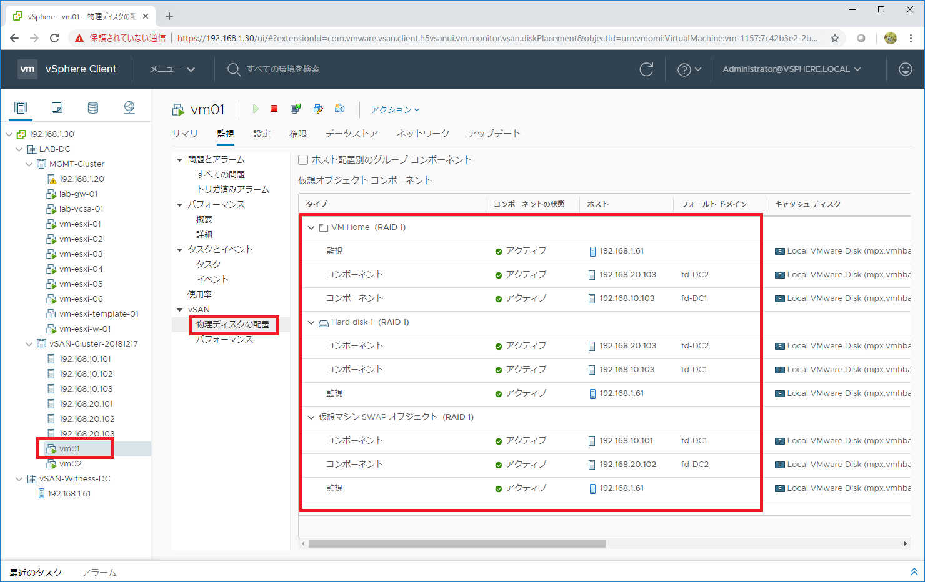925x582 pixels.
Task: Open Administrator@VSPHERE.LOCAL user menu
Action: tap(792, 69)
